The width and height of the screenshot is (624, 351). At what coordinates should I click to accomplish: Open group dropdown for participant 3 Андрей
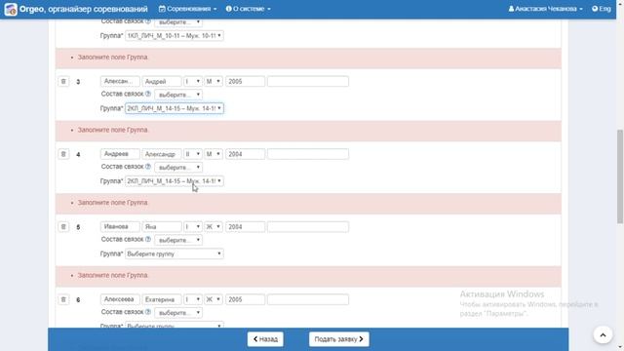point(175,108)
